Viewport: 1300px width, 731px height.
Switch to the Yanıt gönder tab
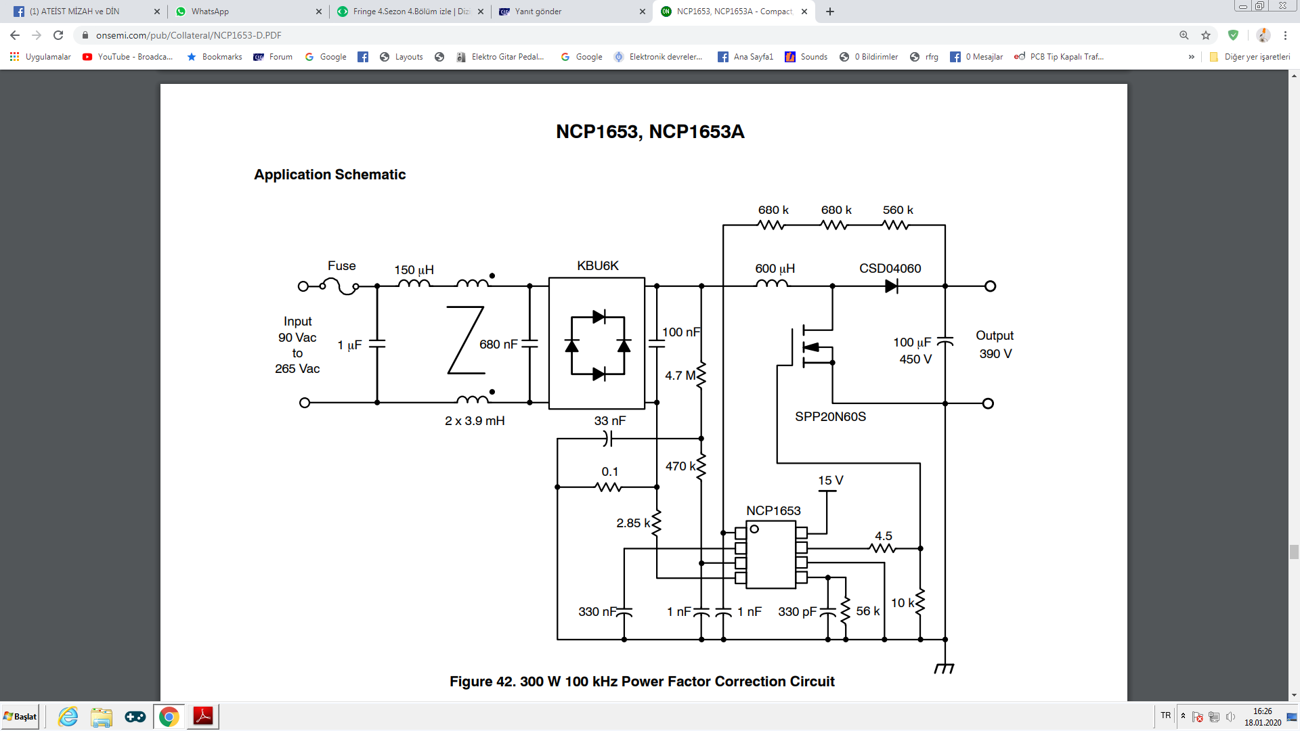tap(572, 12)
